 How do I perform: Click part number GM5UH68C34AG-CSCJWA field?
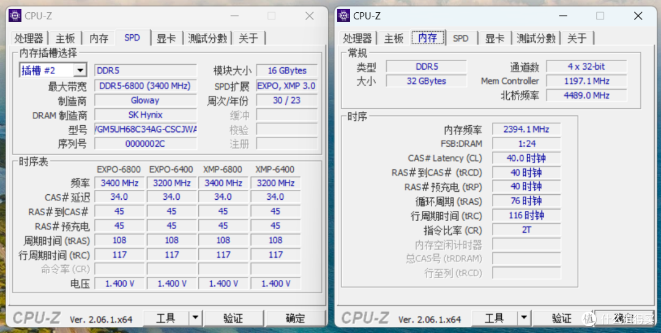tap(146, 130)
